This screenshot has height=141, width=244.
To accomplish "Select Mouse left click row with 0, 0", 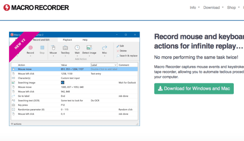I will [x=74, y=114].
